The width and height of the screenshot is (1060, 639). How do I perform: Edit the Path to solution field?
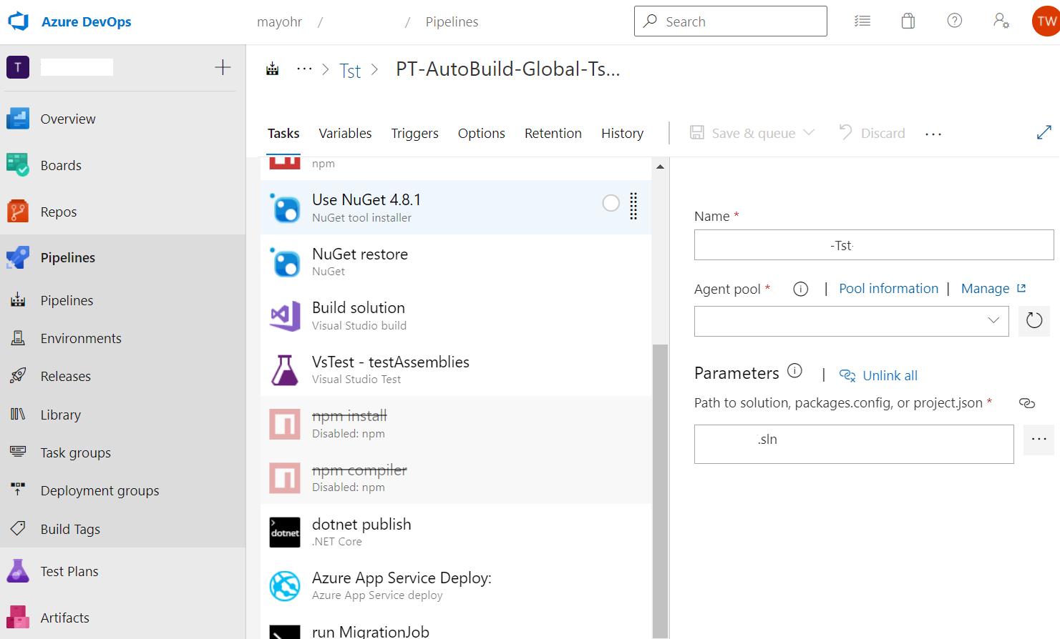click(x=854, y=444)
